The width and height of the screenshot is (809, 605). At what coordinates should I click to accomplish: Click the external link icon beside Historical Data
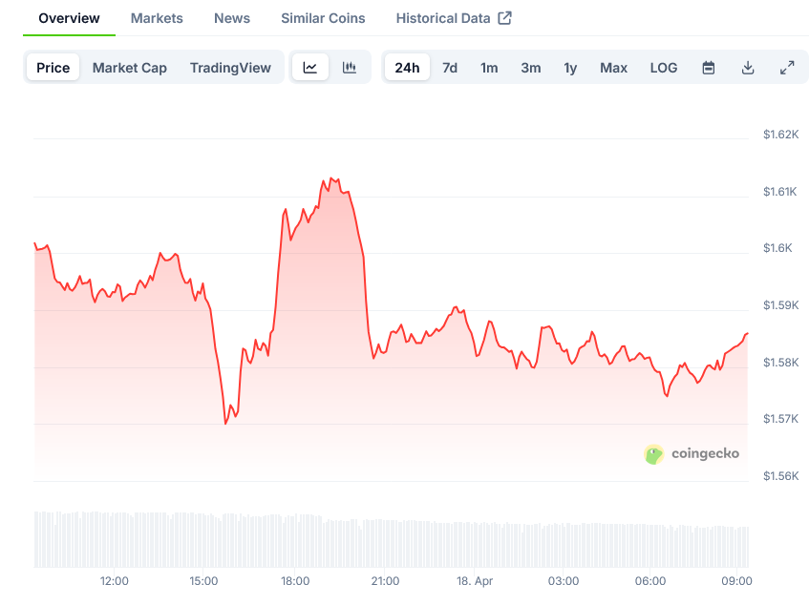click(x=505, y=18)
